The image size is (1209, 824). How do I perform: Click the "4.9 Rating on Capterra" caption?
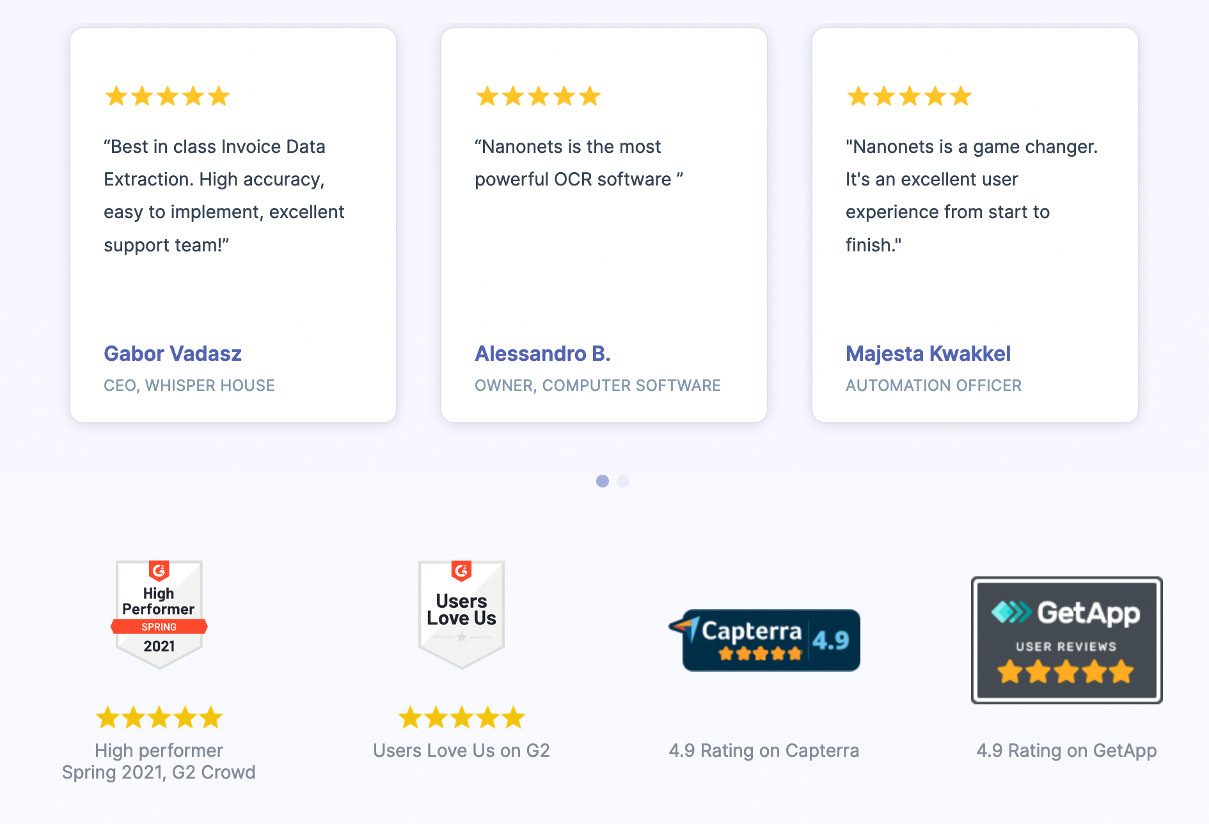tap(764, 750)
